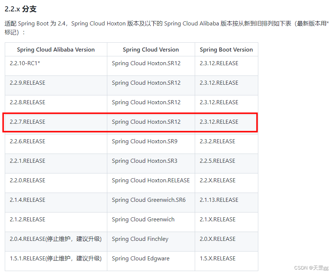334x274 pixels.
Task: Select the "Spring Cloud Version" column header
Action: [x=151, y=50]
